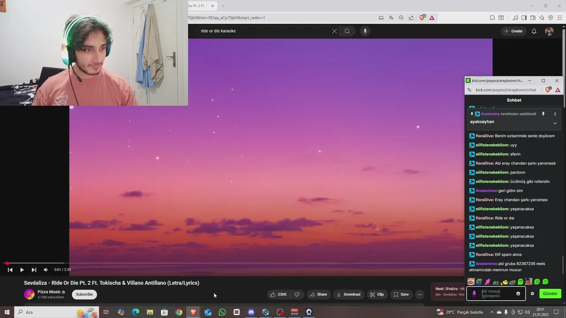Open zoom control in address bar

[x=401, y=18]
